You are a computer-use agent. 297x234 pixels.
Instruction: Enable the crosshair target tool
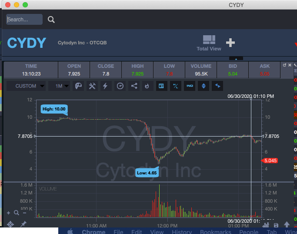[10, 224]
